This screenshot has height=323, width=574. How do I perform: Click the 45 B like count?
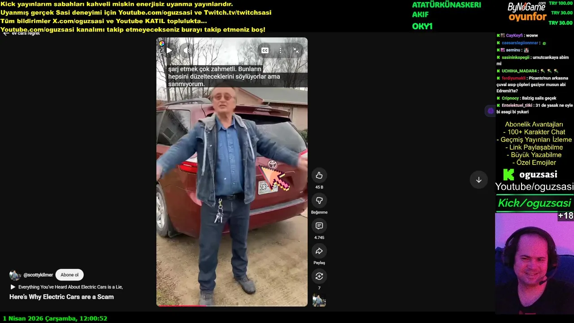click(x=319, y=187)
